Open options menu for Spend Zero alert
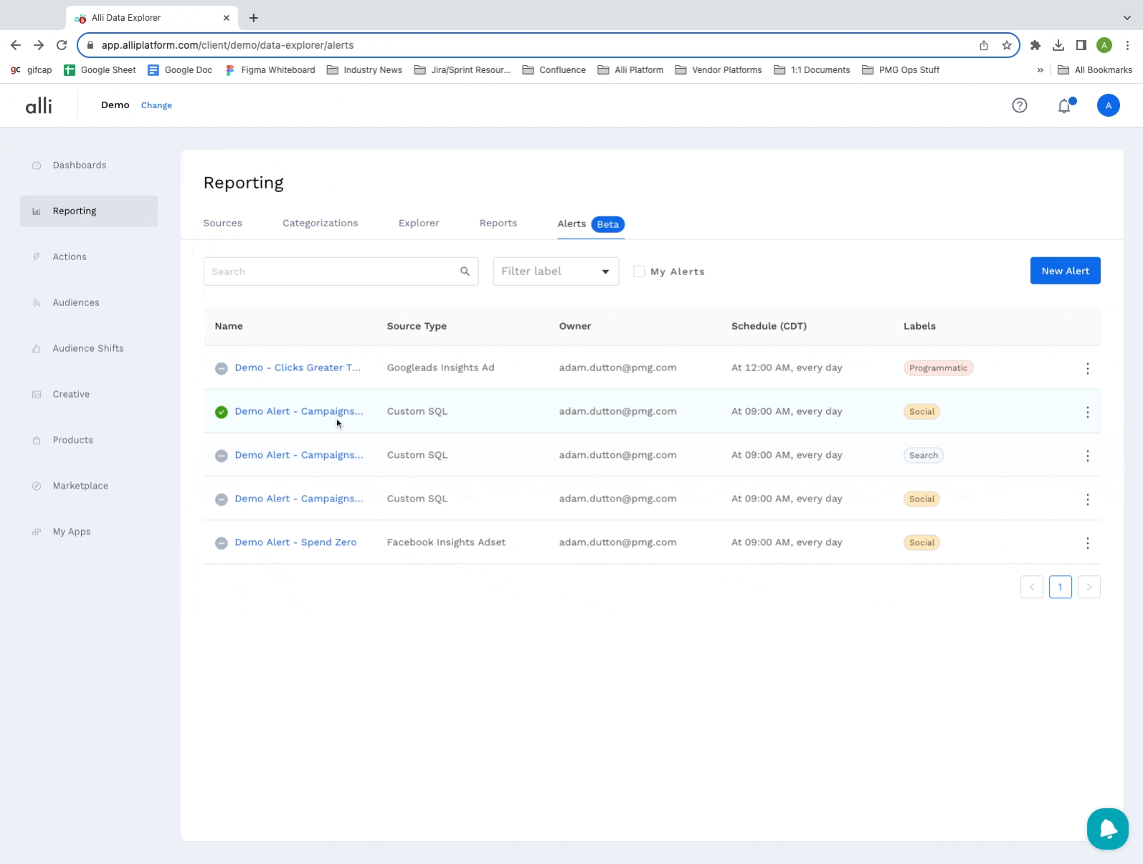Screen dimensions: 1143x864 (1087, 543)
